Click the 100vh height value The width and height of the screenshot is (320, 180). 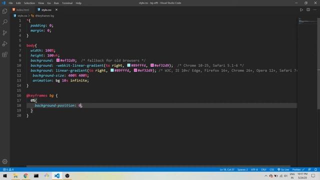click(52, 55)
